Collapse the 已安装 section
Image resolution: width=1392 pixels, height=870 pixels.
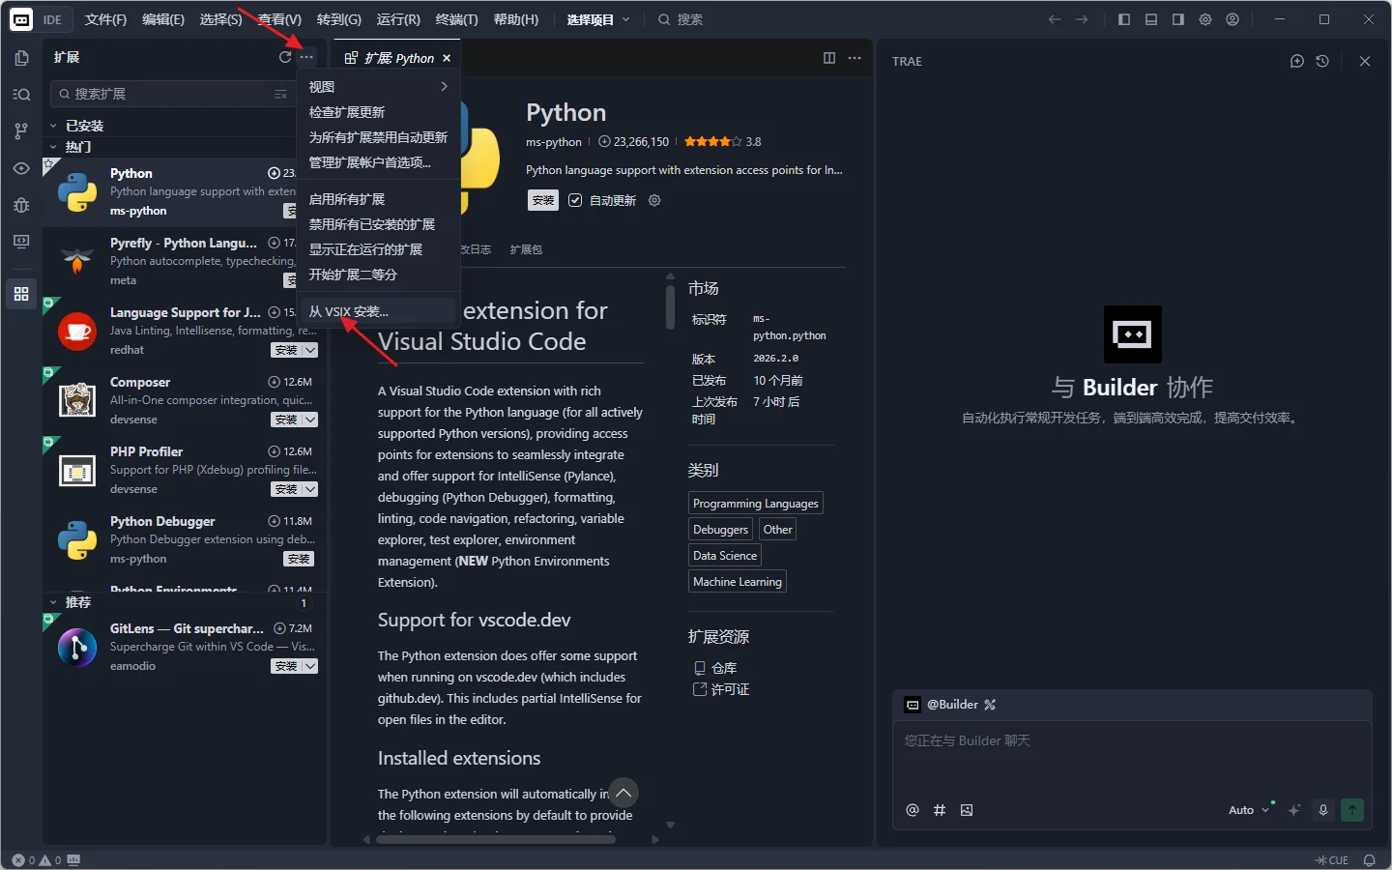tap(54, 126)
